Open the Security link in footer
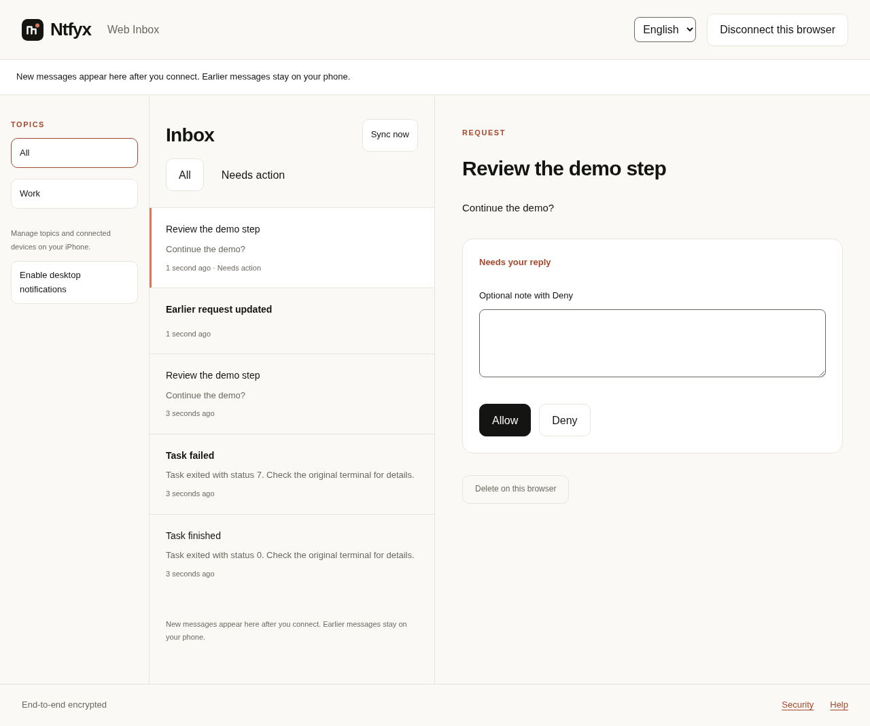This screenshot has height=726, width=870. (797, 705)
